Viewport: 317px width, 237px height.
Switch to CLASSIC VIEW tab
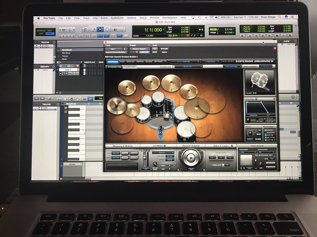[130, 67]
